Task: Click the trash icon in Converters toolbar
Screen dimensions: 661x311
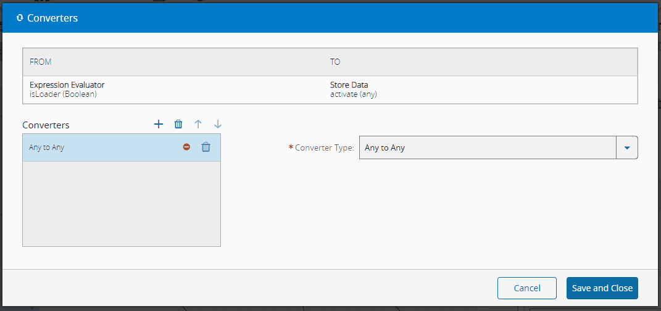Action: point(178,124)
